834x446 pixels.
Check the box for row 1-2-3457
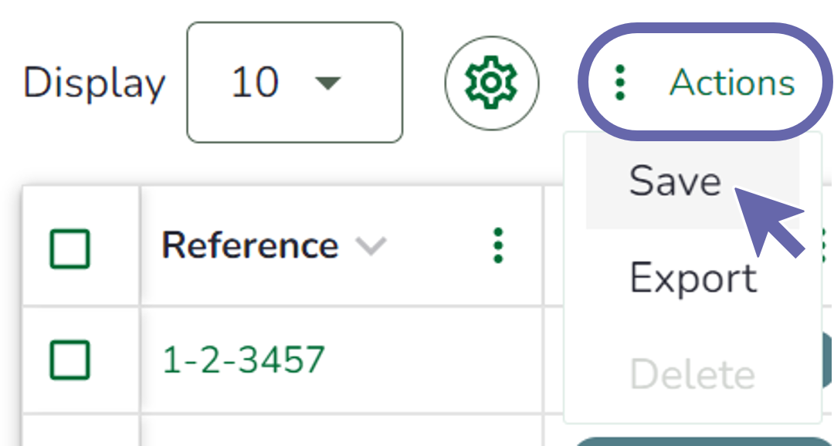70,360
